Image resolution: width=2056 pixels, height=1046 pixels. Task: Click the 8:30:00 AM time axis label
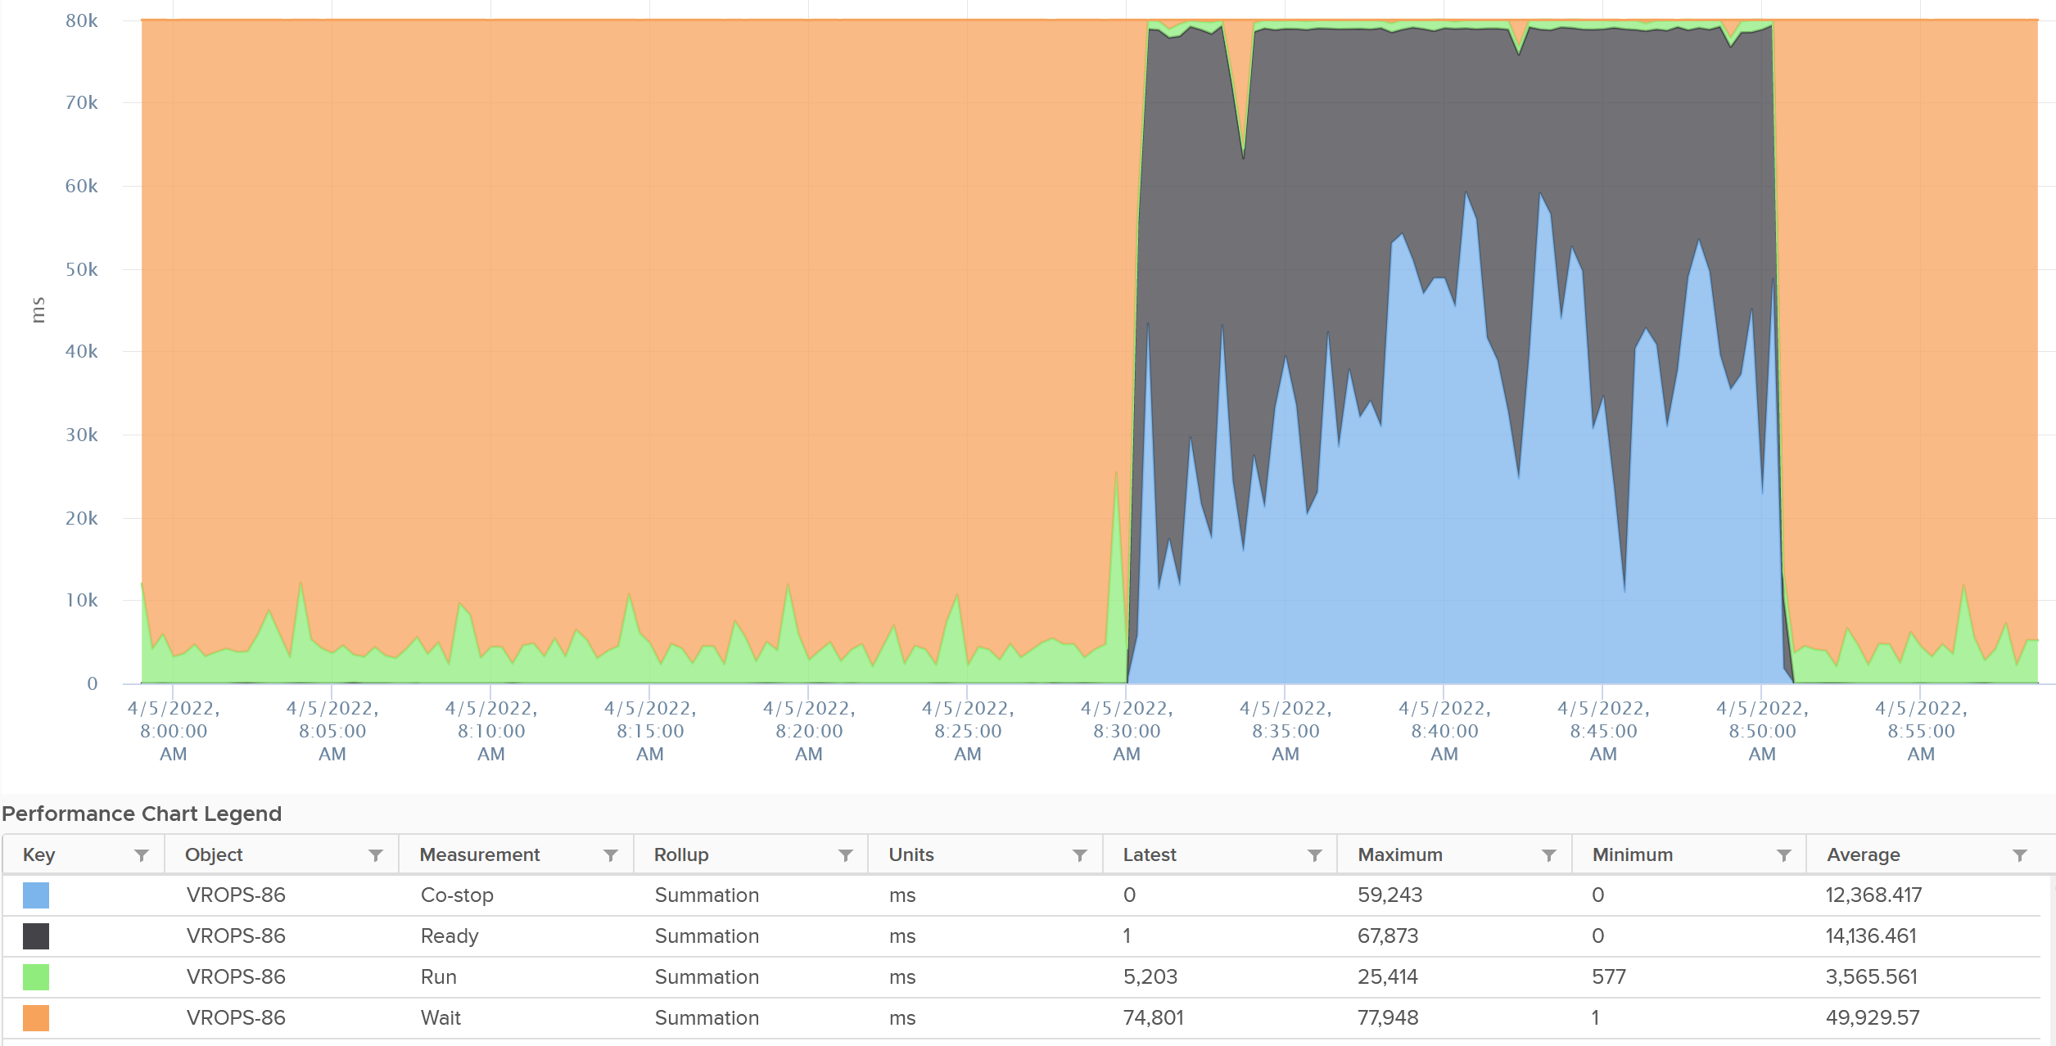tap(1127, 732)
